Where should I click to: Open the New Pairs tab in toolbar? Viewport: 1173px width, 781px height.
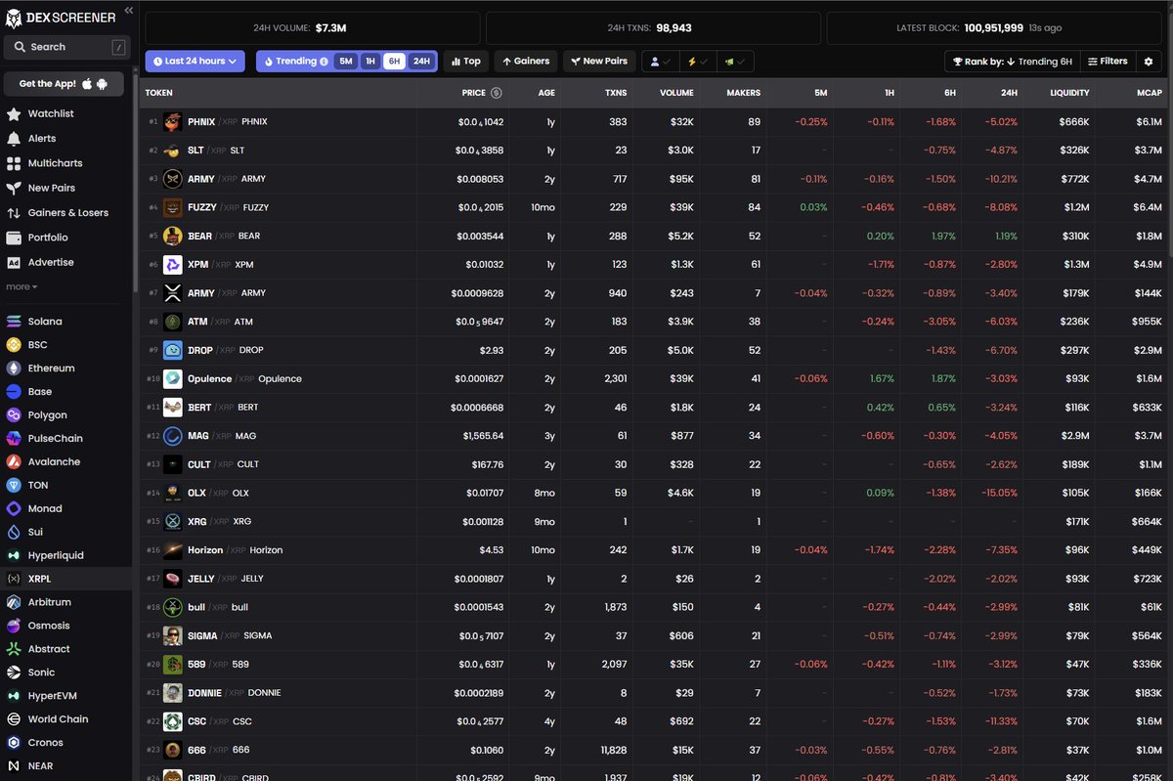pos(599,62)
